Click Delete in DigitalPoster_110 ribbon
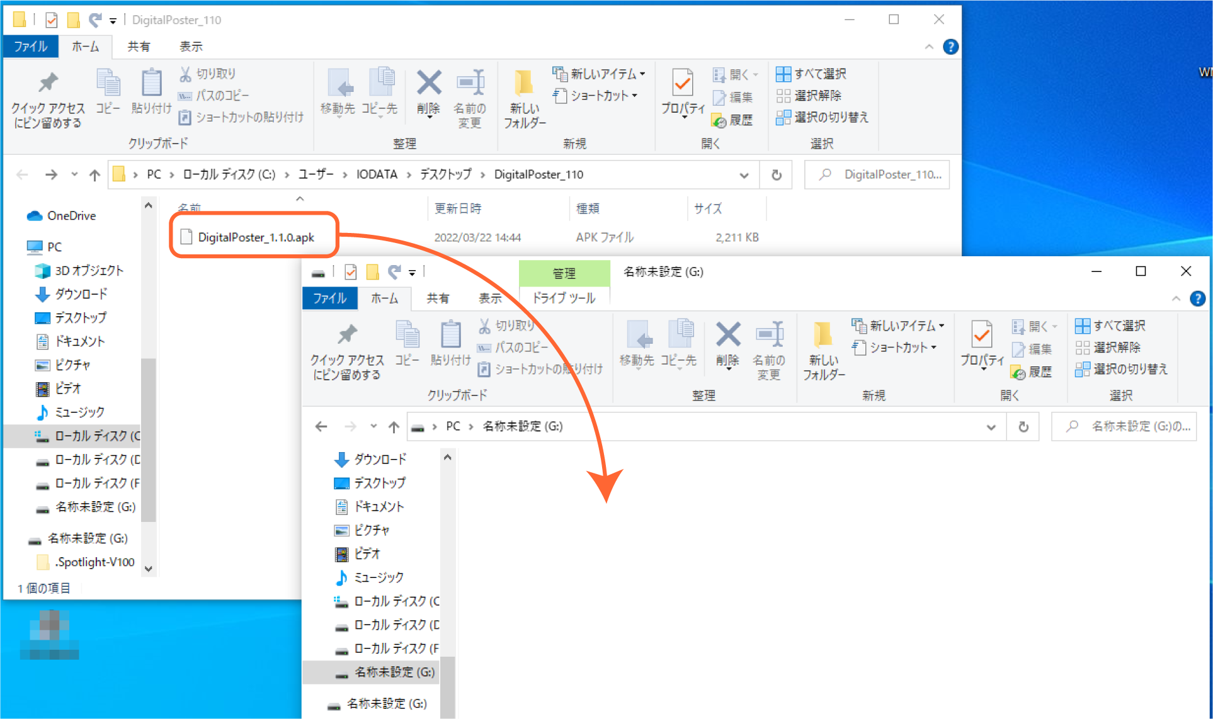 coord(428,93)
